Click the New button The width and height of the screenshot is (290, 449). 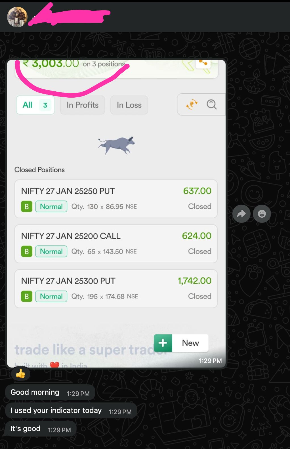(x=181, y=343)
